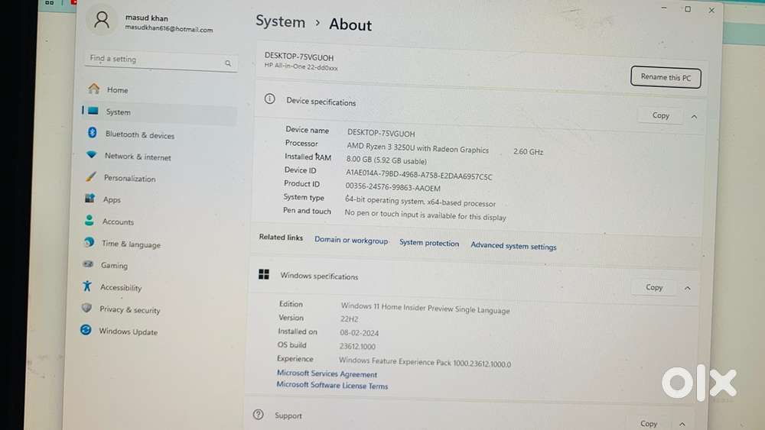Copy the Device specifications
This screenshot has width=765, height=430.
click(661, 115)
